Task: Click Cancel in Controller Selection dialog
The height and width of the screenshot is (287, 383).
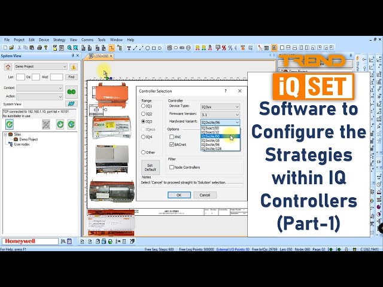Action: tap(205, 195)
